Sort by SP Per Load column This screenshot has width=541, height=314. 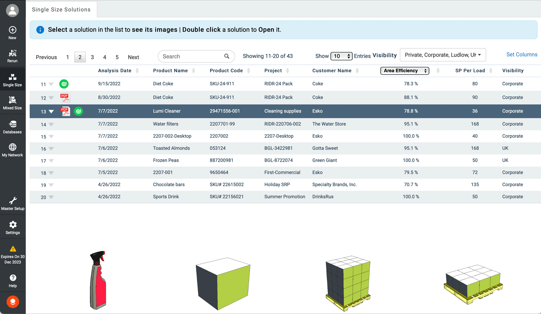(x=491, y=71)
